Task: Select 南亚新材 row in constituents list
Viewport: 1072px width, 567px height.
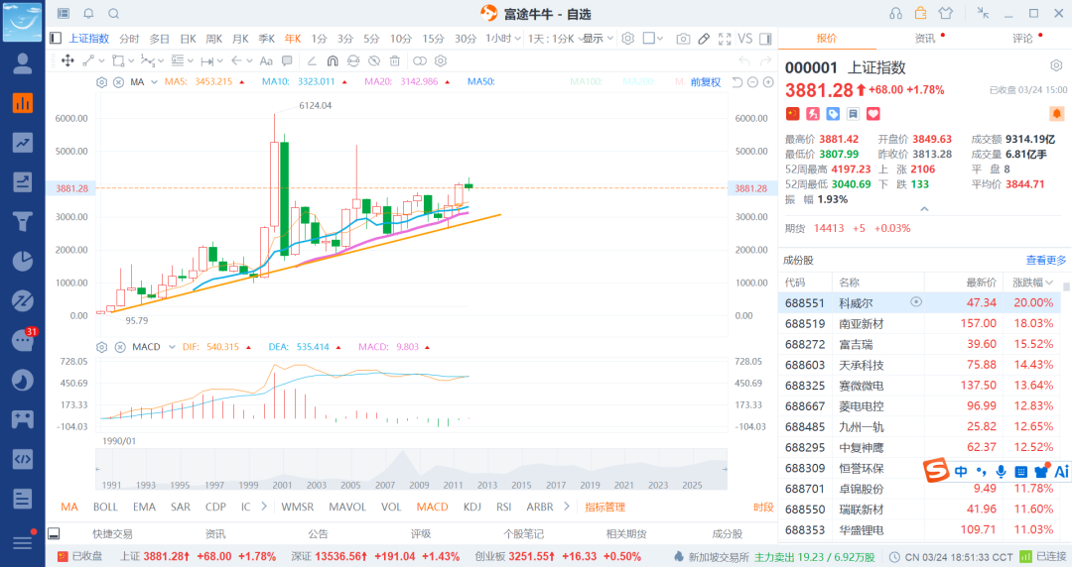Action: pyautogui.click(x=920, y=323)
